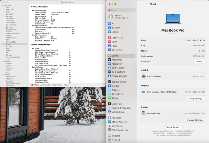Click the Coverage Details… button

[x=200, y=62]
